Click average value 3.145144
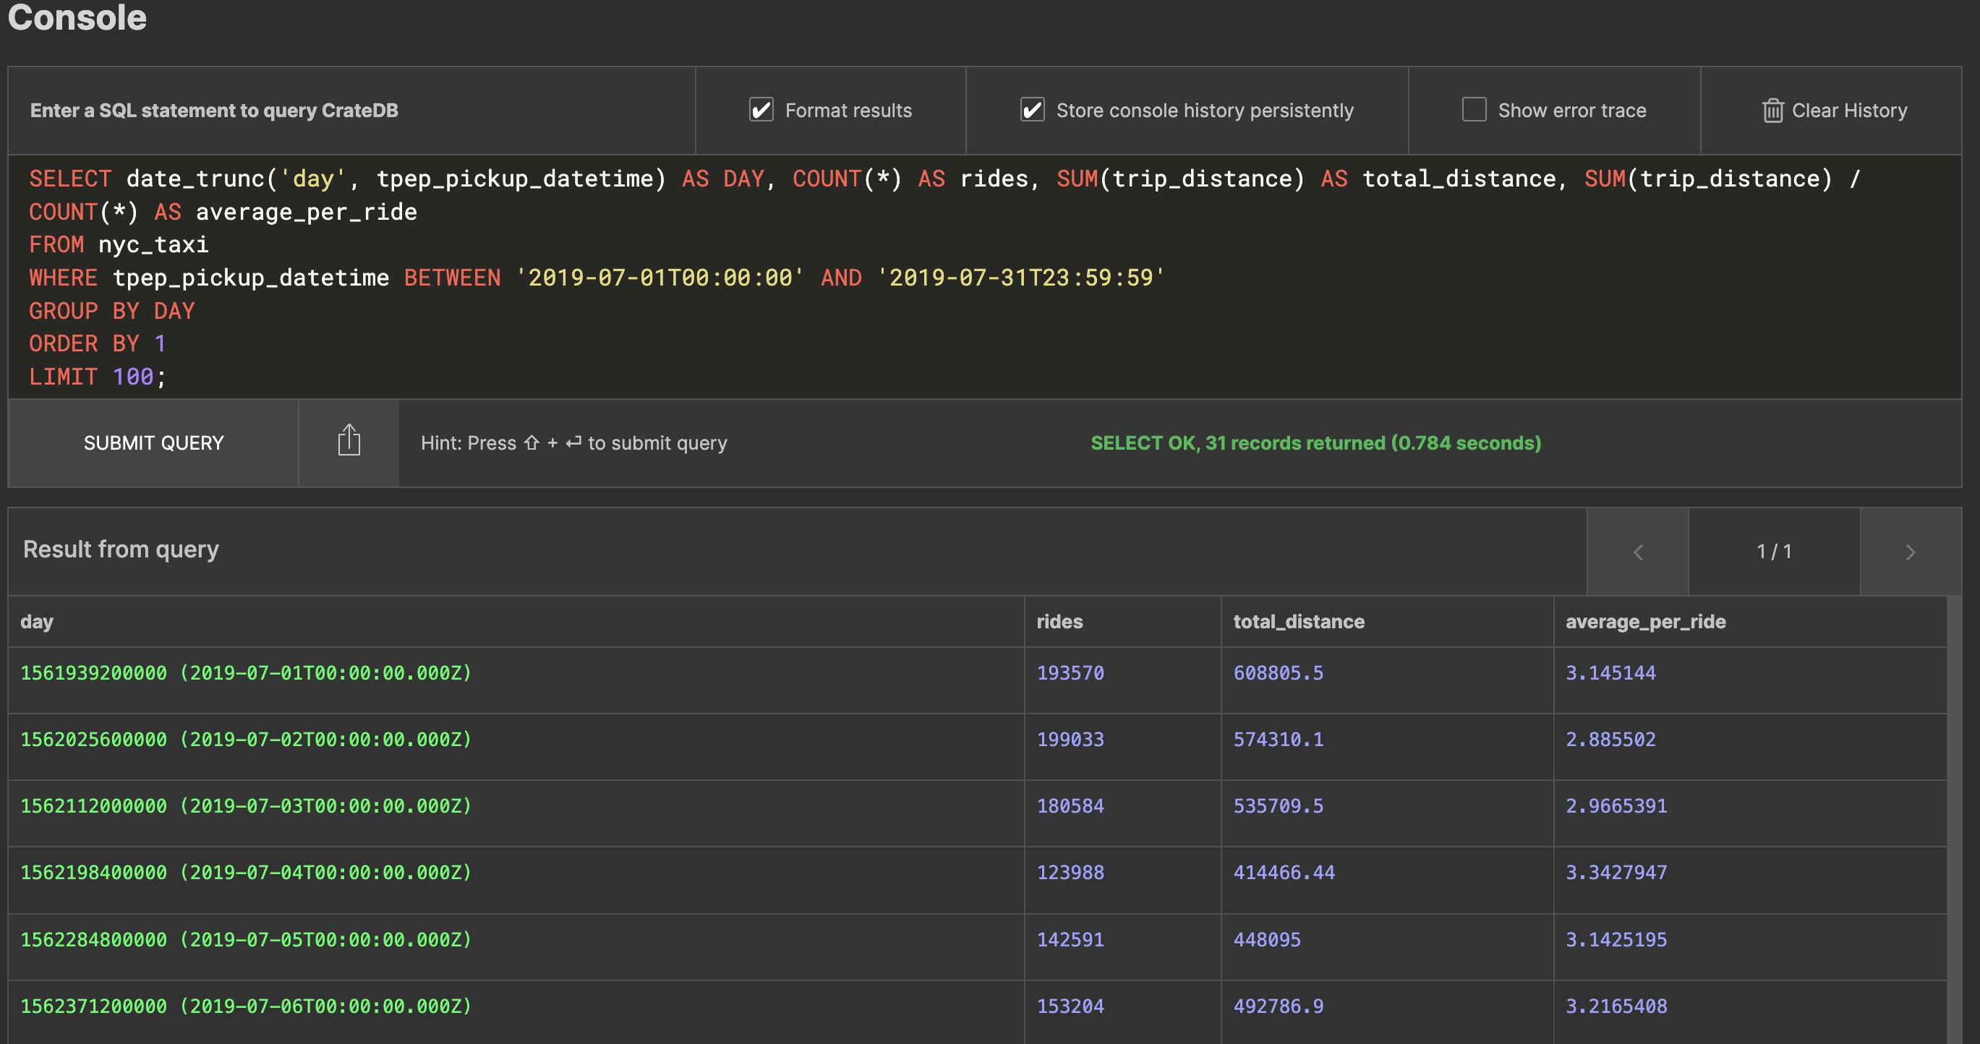The width and height of the screenshot is (1980, 1044). (x=1610, y=673)
